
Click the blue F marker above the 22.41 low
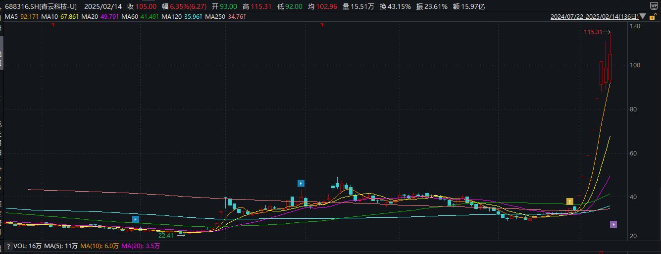(x=136, y=219)
